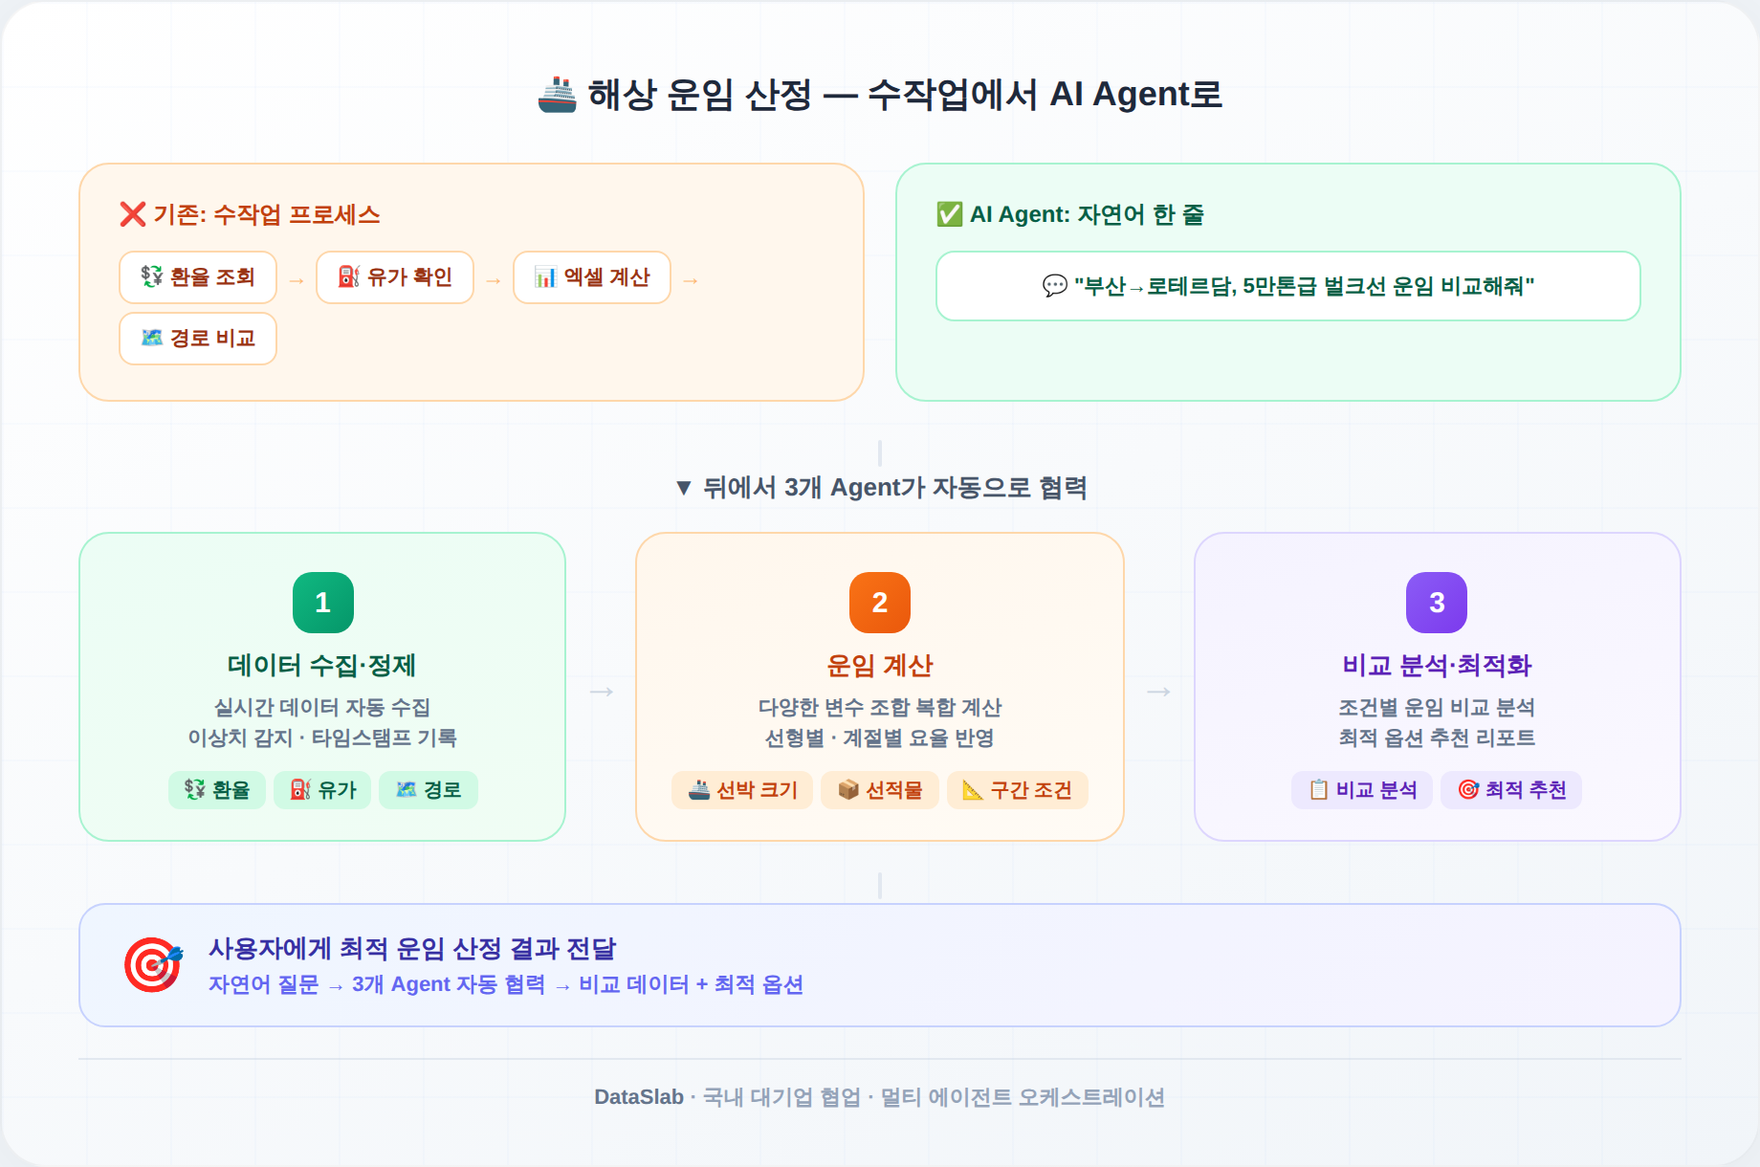
Task: Click the natural language query box 부산→로테르담
Action: coord(1288,286)
